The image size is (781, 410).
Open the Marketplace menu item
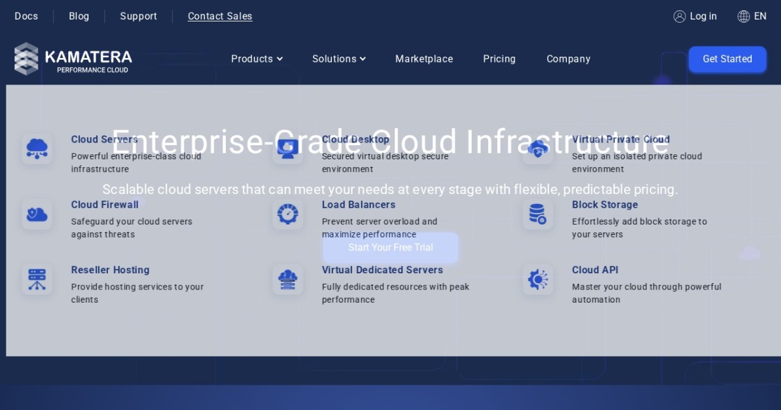[424, 59]
